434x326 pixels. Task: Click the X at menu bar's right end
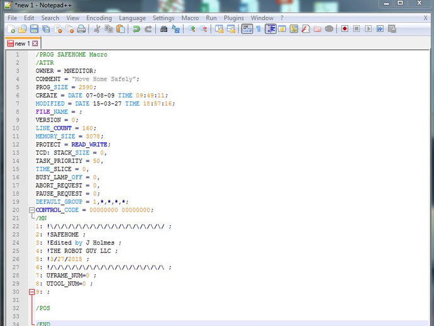pos(426,18)
